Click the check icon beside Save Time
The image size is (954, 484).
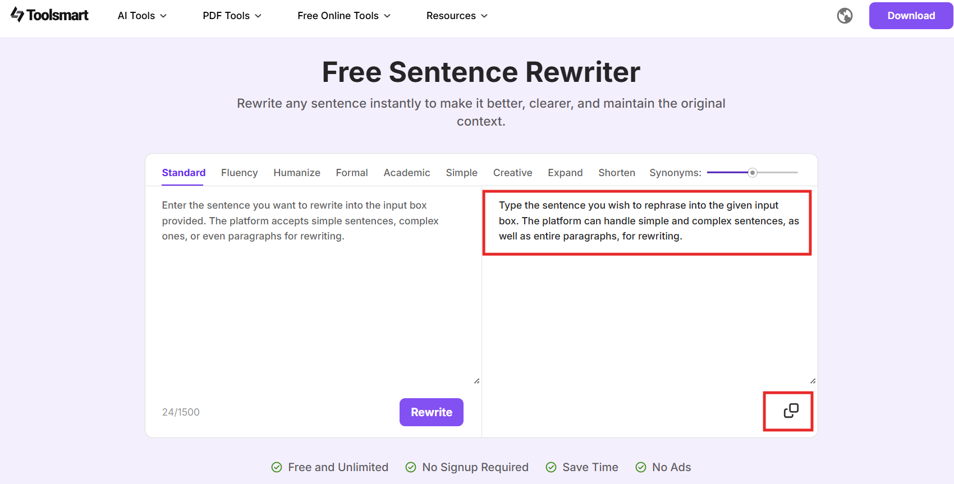tap(551, 467)
